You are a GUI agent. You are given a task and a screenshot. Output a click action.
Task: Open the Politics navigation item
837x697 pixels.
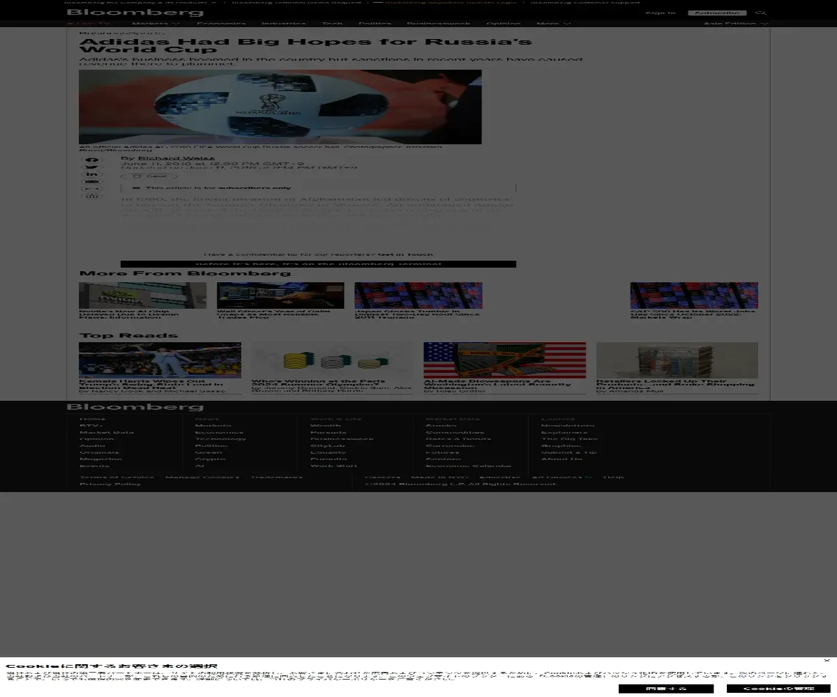click(375, 24)
